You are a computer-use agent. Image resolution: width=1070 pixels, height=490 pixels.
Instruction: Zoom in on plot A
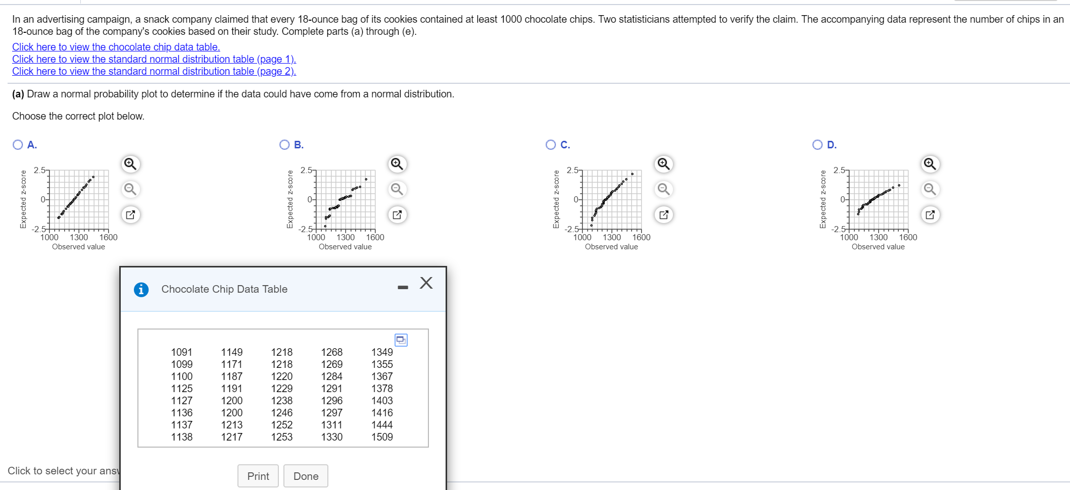click(x=130, y=164)
